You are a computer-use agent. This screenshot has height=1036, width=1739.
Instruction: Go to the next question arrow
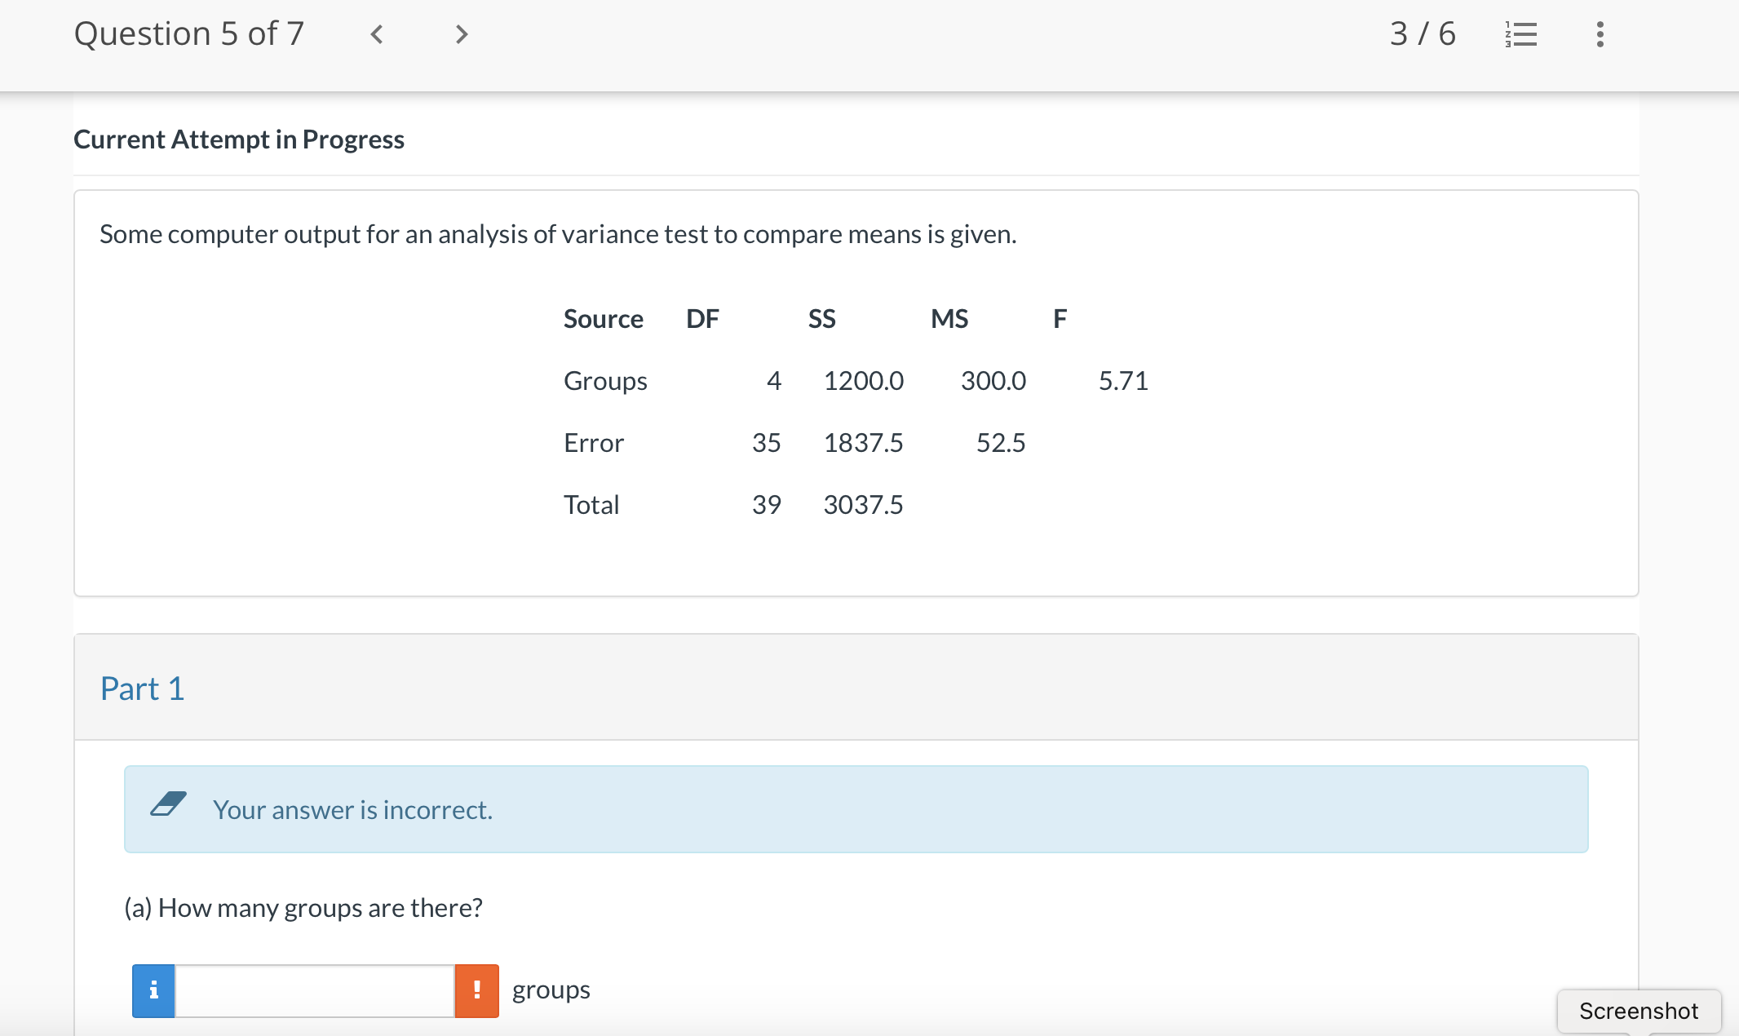coord(462,34)
